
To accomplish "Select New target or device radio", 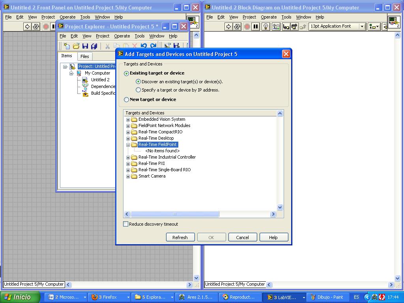I will pos(126,99).
